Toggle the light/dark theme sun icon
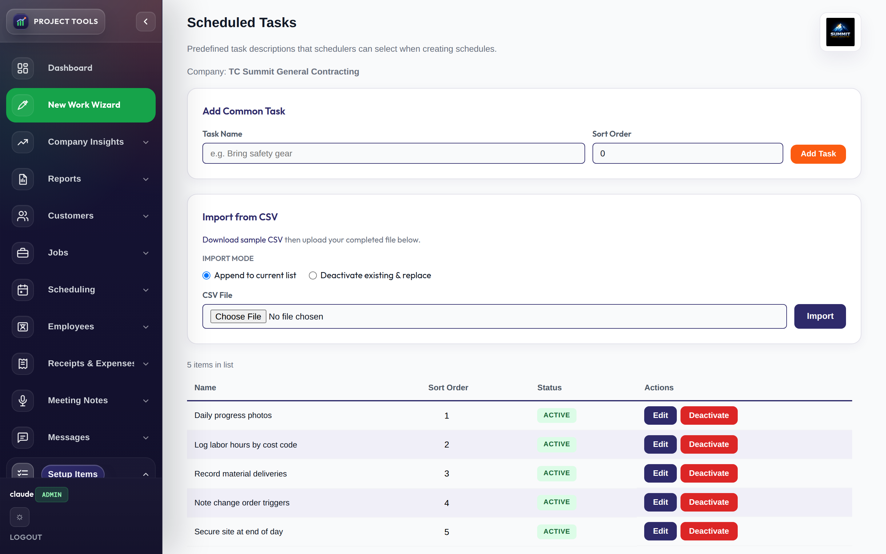 point(20,517)
